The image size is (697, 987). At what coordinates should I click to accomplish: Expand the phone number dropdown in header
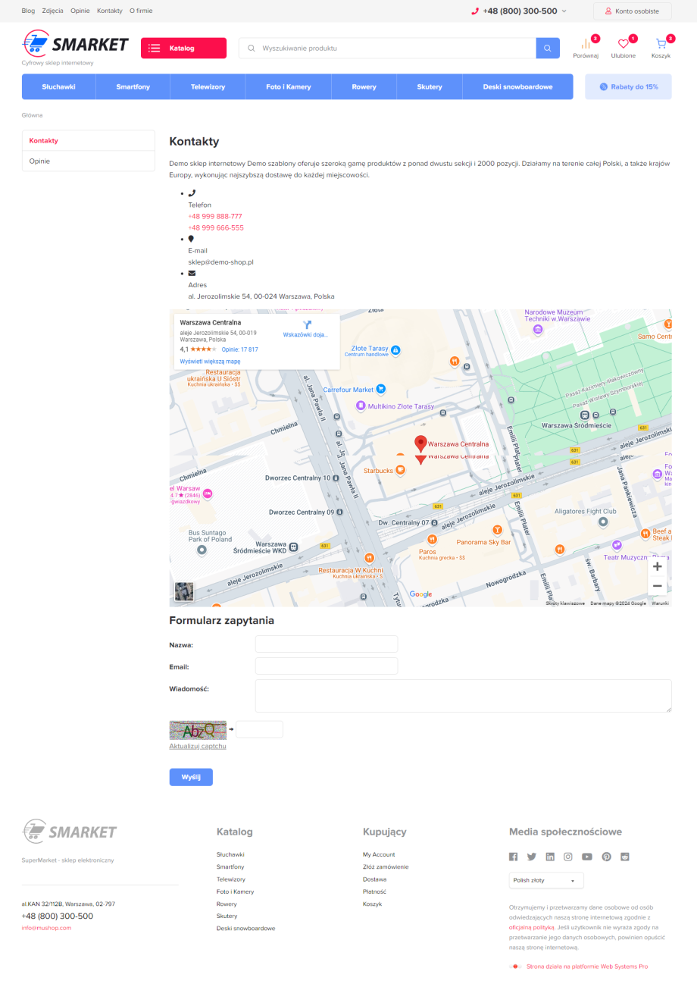tap(564, 11)
